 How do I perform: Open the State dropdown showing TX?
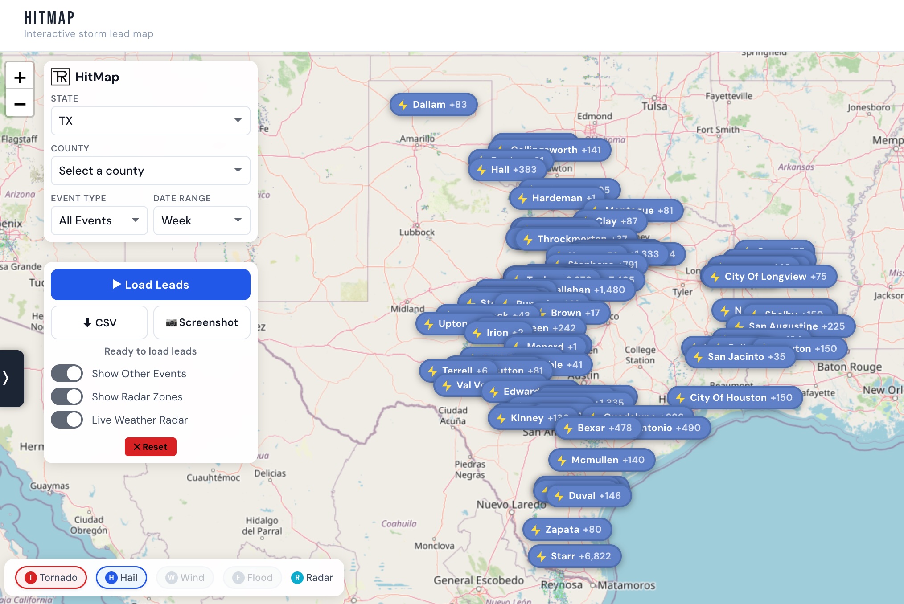click(151, 121)
